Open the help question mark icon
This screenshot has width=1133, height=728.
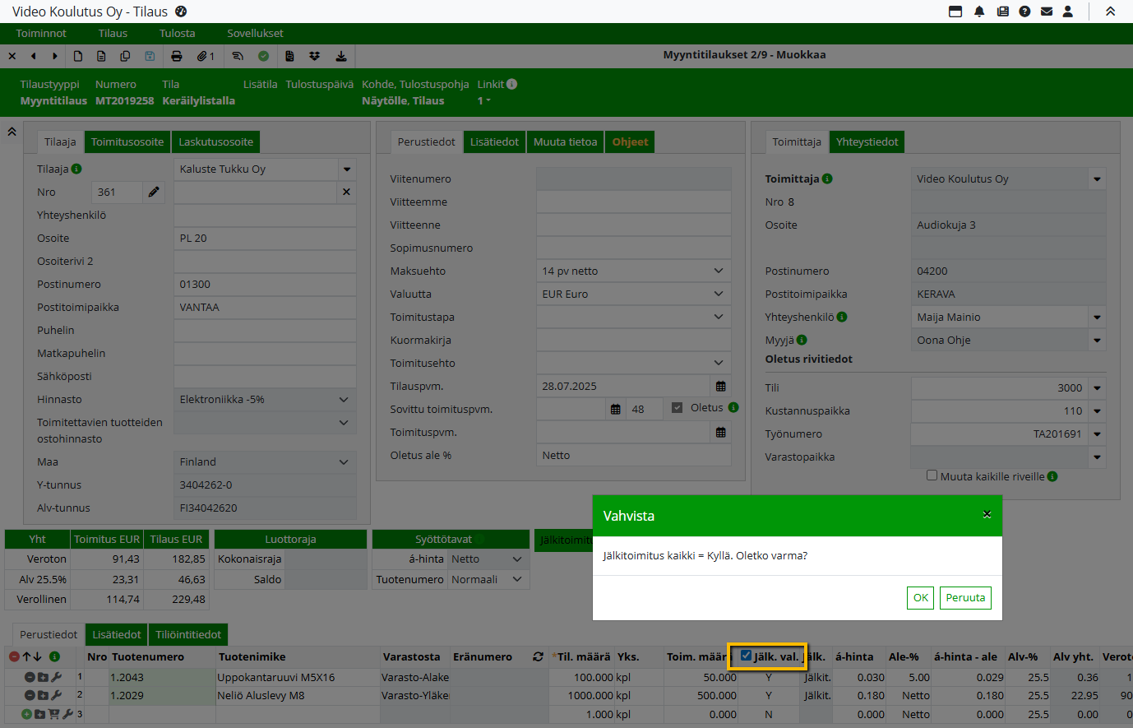pyautogui.click(x=1024, y=12)
